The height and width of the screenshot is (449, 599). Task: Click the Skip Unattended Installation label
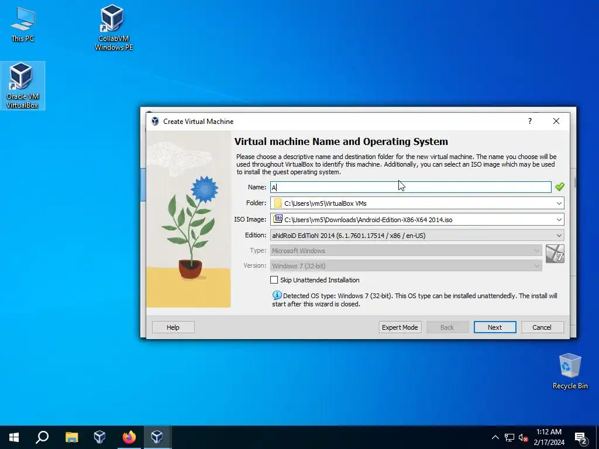tap(320, 280)
